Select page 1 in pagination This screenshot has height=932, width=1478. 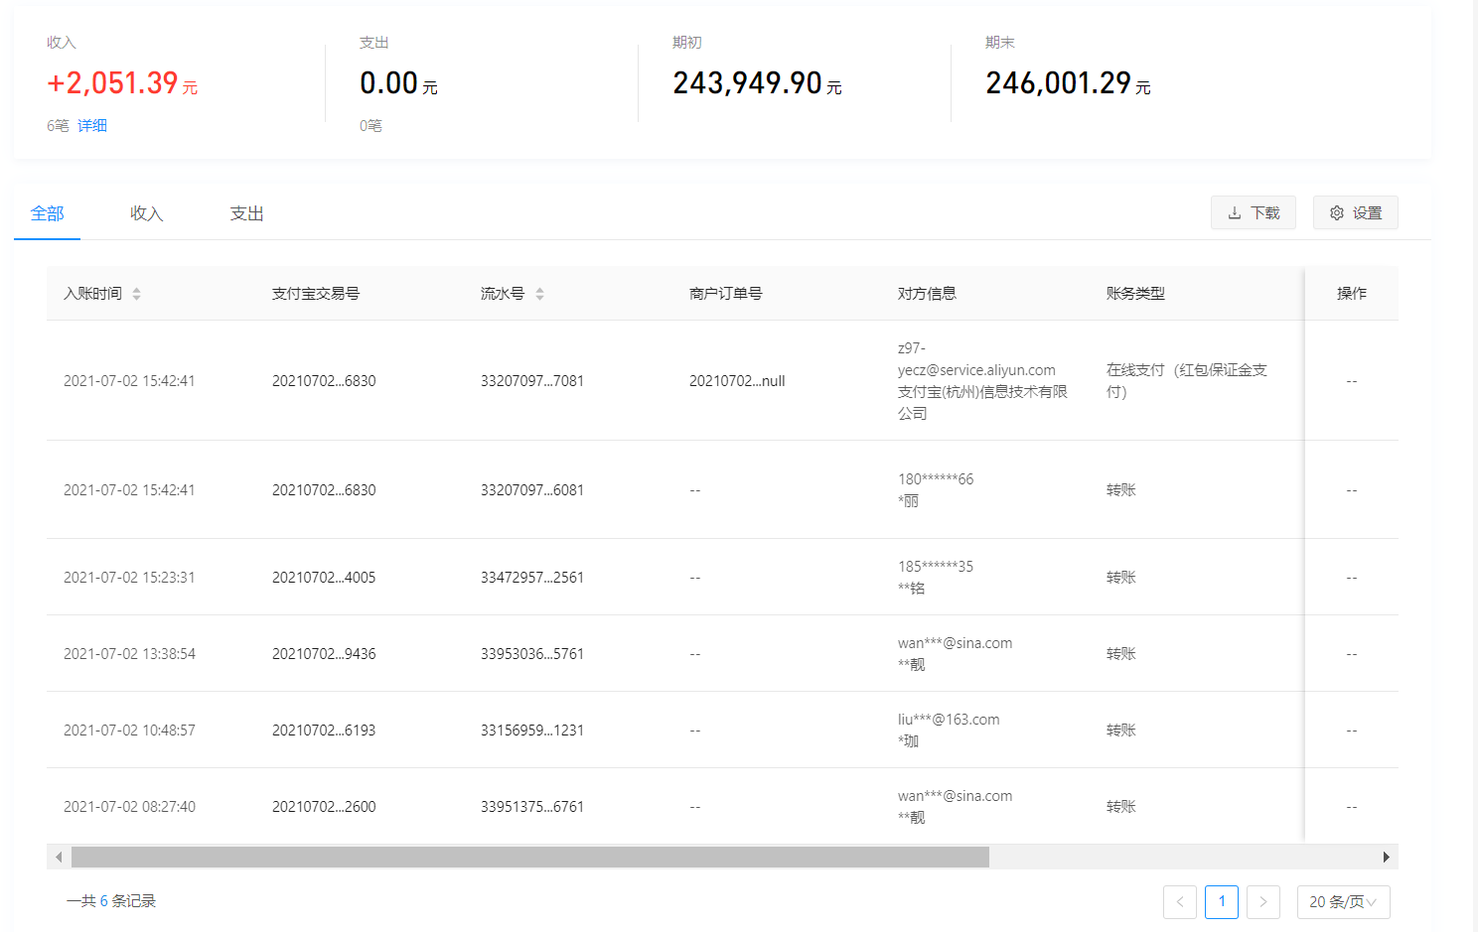pos(1222,902)
